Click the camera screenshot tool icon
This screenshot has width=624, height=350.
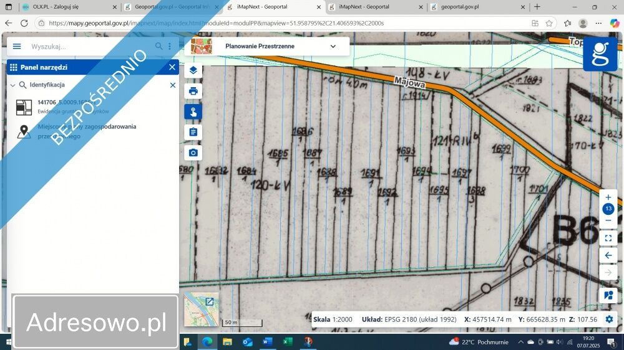(x=193, y=153)
